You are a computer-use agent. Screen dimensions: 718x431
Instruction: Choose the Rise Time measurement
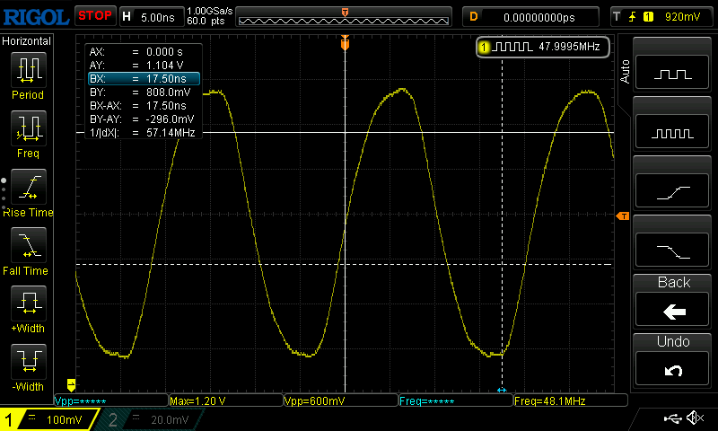(28, 191)
